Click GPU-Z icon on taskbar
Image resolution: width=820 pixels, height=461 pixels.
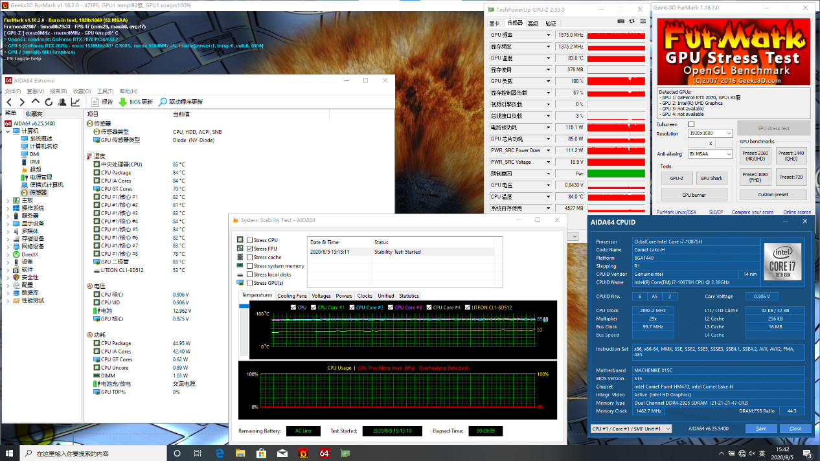click(346, 453)
